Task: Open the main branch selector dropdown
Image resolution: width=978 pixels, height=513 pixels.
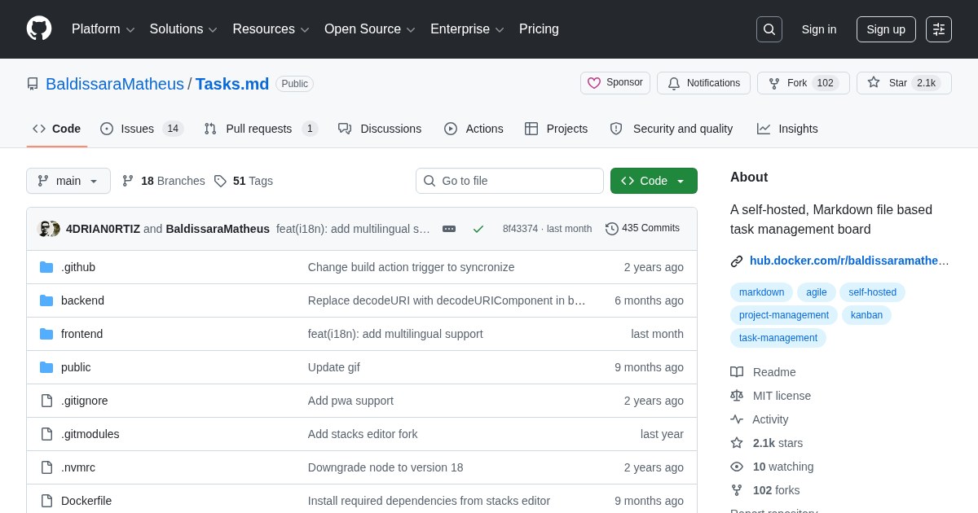Action: [x=68, y=181]
